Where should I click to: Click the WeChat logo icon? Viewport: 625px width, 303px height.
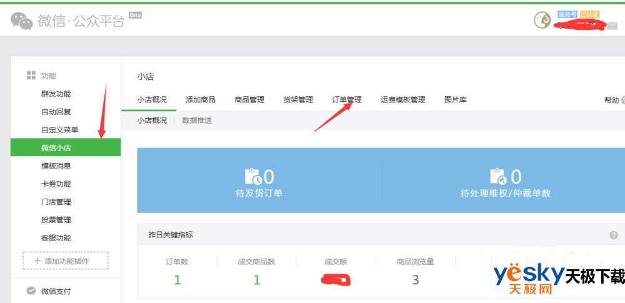click(x=21, y=21)
